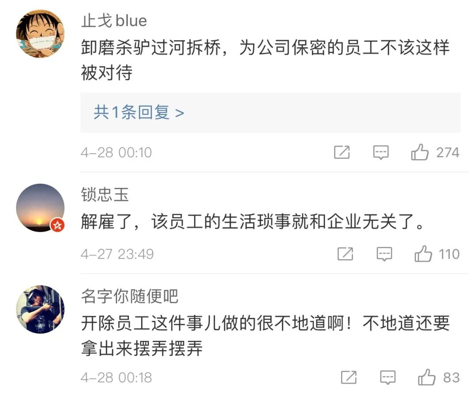Open 名字你随便吧's avatar profile
The height and width of the screenshot is (395, 469).
click(x=40, y=309)
